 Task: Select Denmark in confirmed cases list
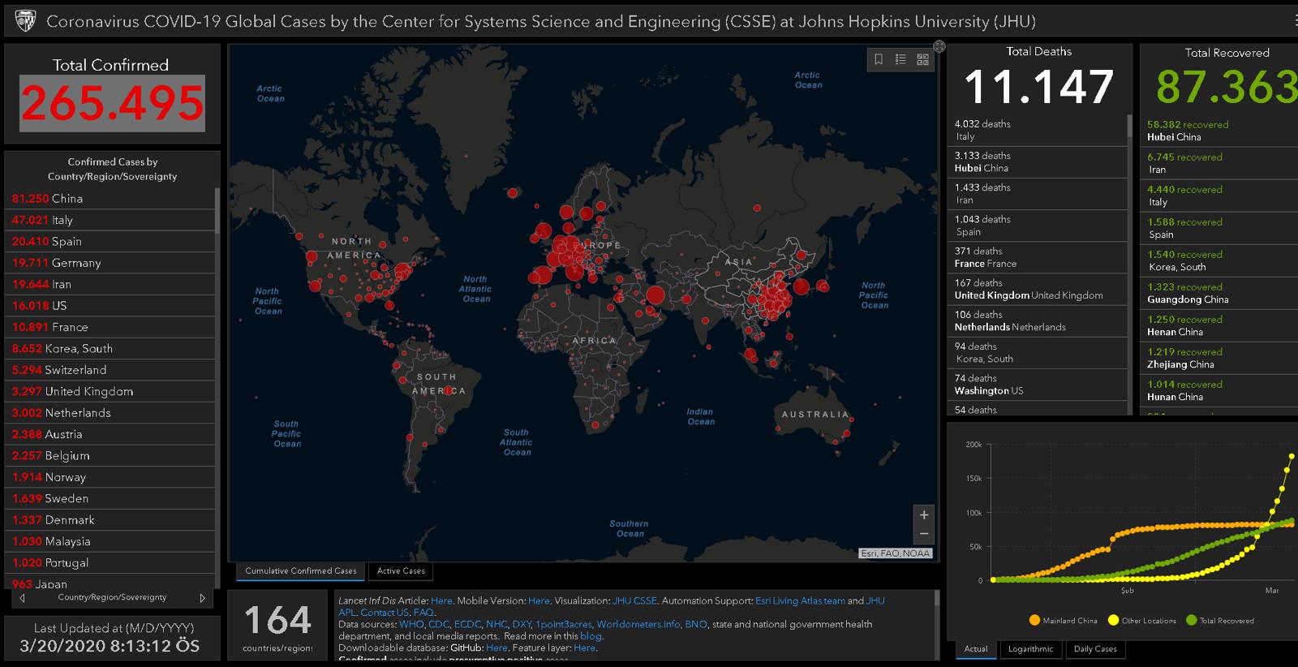point(110,520)
